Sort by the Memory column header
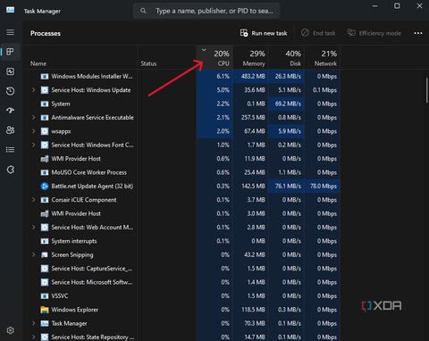 pyautogui.click(x=250, y=57)
